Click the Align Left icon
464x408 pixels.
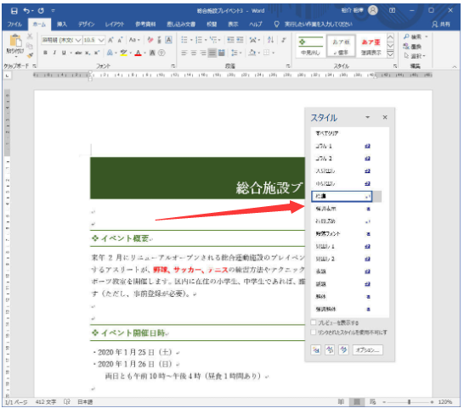pyautogui.click(x=184, y=53)
